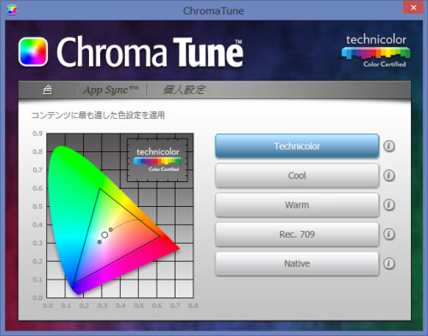The height and width of the screenshot is (336, 428).
Task: Open the 個人設定 tab
Action: 184,90
